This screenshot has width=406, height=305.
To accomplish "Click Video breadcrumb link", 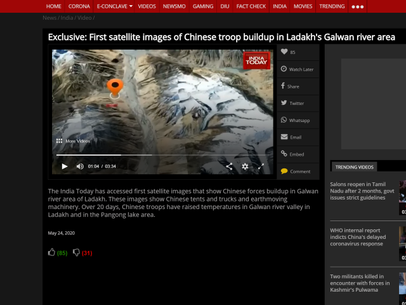I will (84, 18).
